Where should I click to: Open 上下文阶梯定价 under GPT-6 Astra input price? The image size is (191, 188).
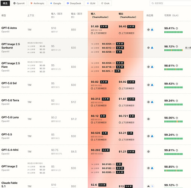click(99, 33)
